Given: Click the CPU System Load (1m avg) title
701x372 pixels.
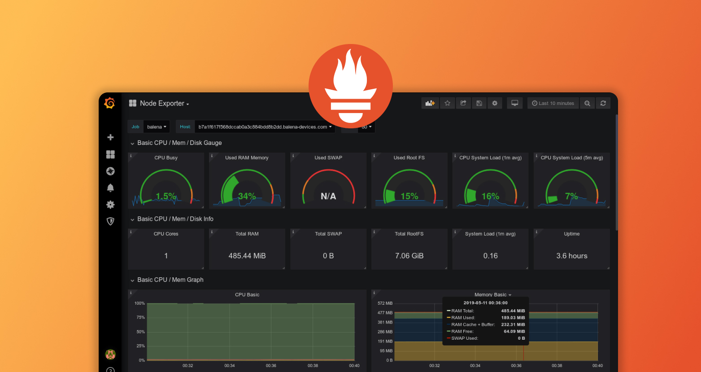Looking at the screenshot, I should (491, 158).
